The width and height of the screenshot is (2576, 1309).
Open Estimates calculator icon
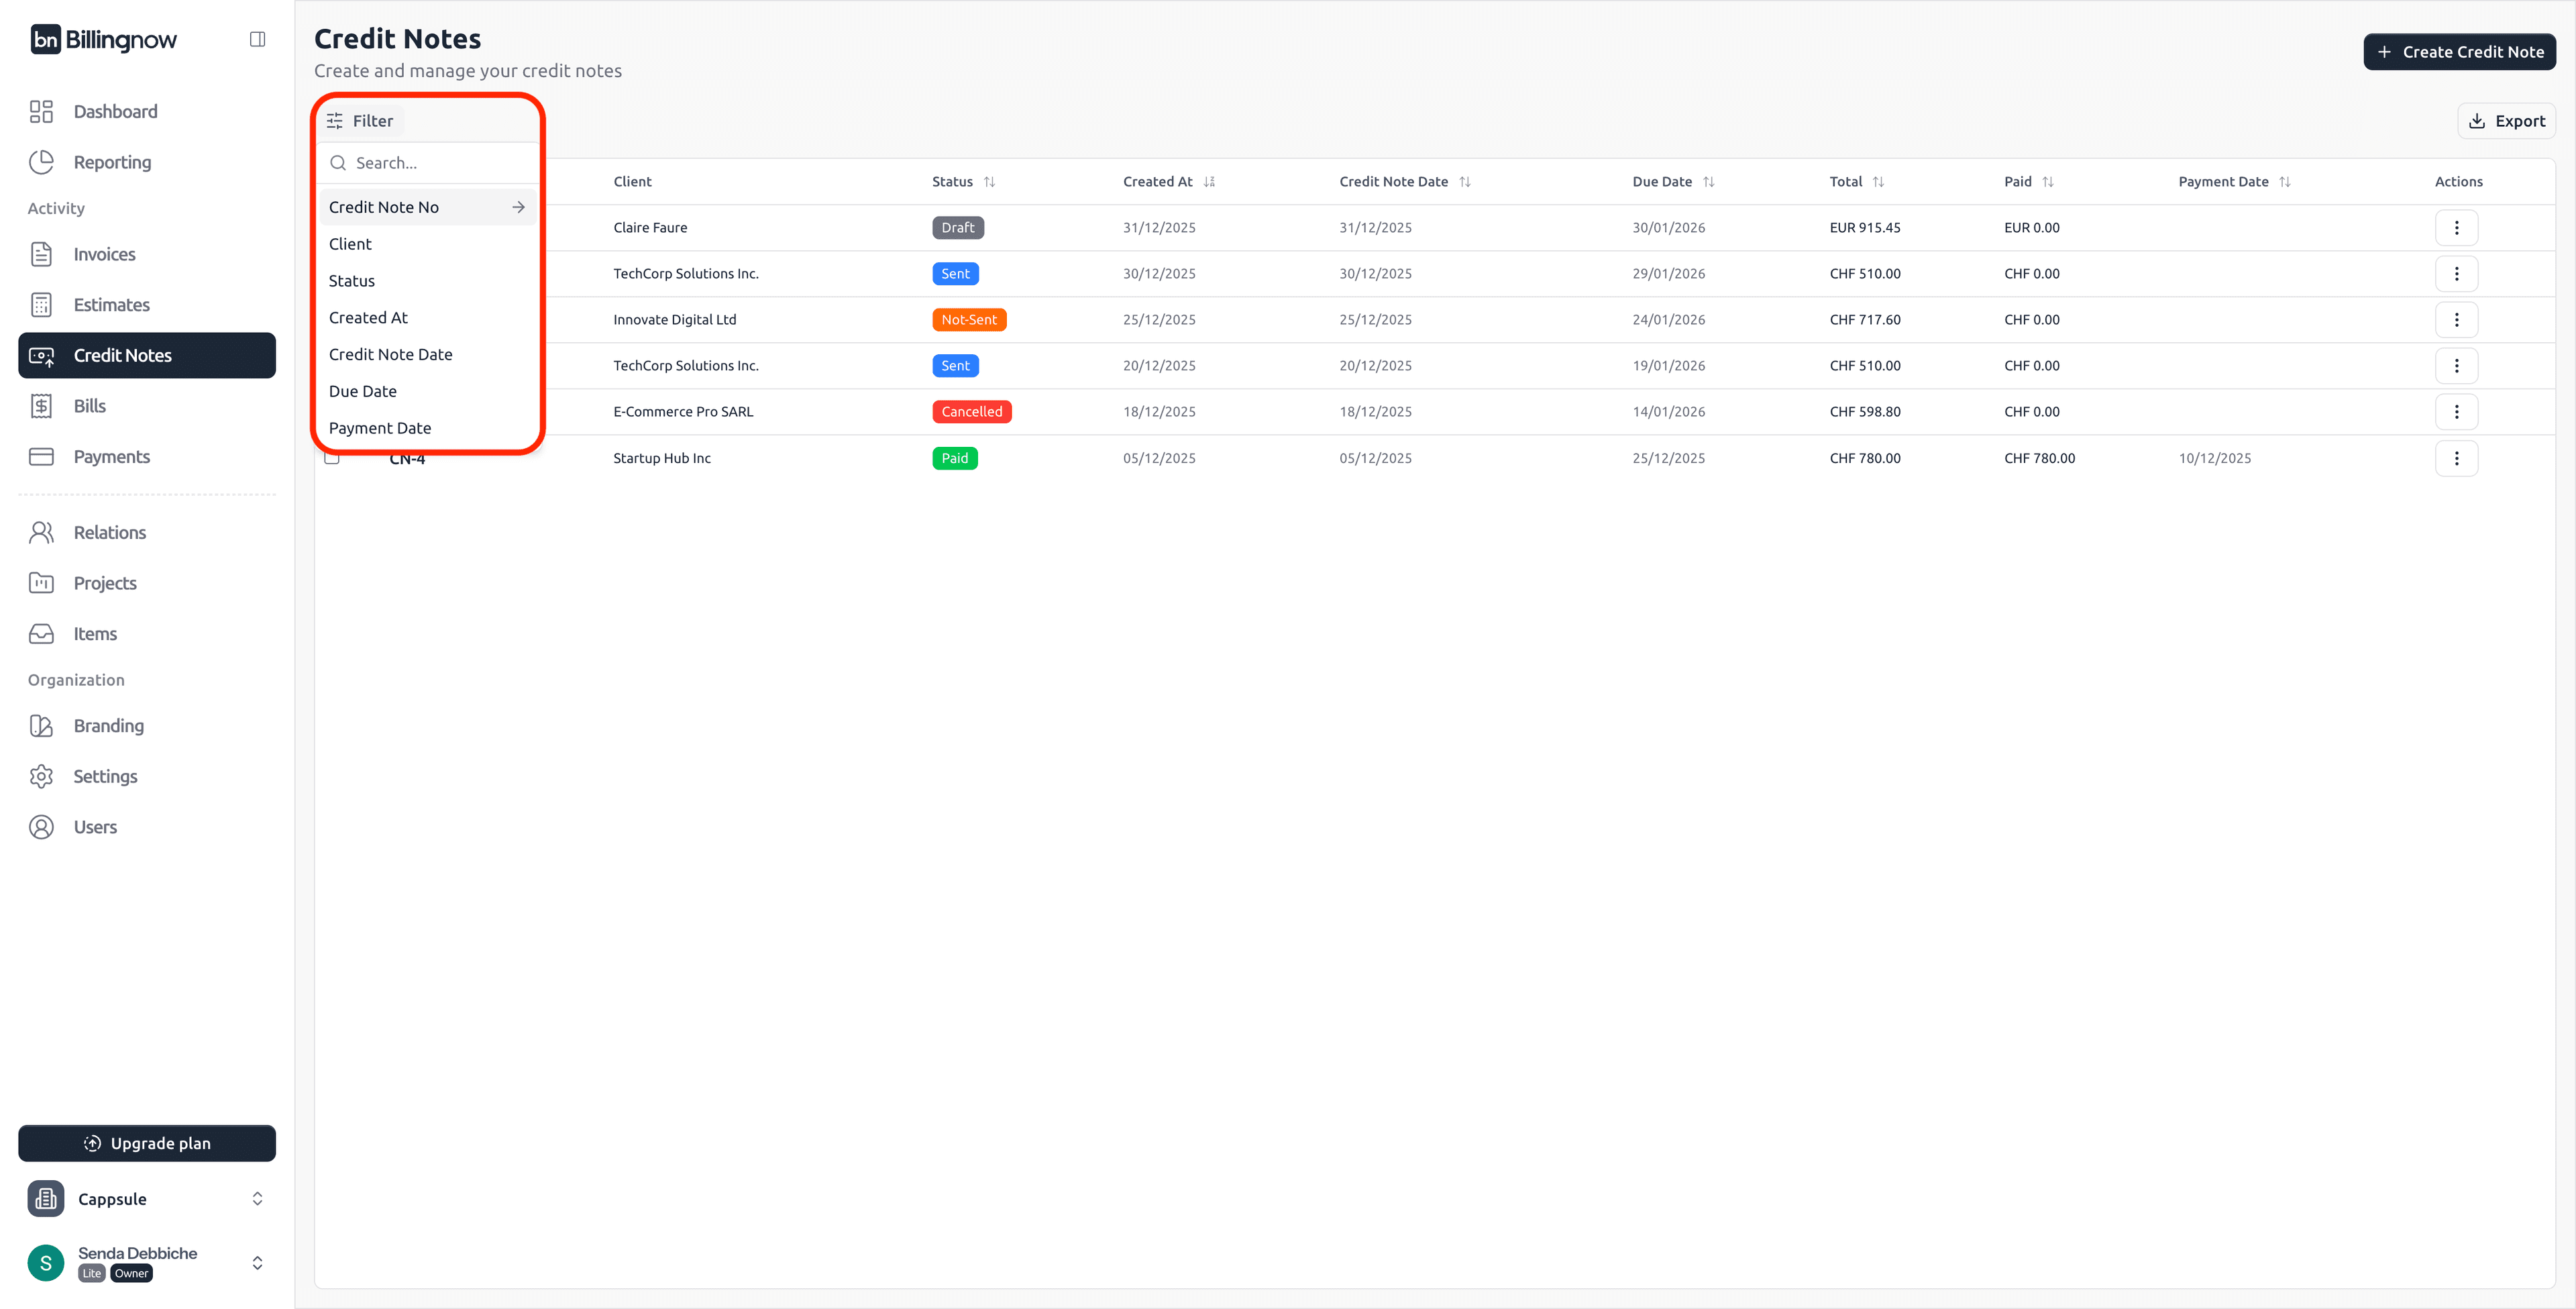[41, 305]
